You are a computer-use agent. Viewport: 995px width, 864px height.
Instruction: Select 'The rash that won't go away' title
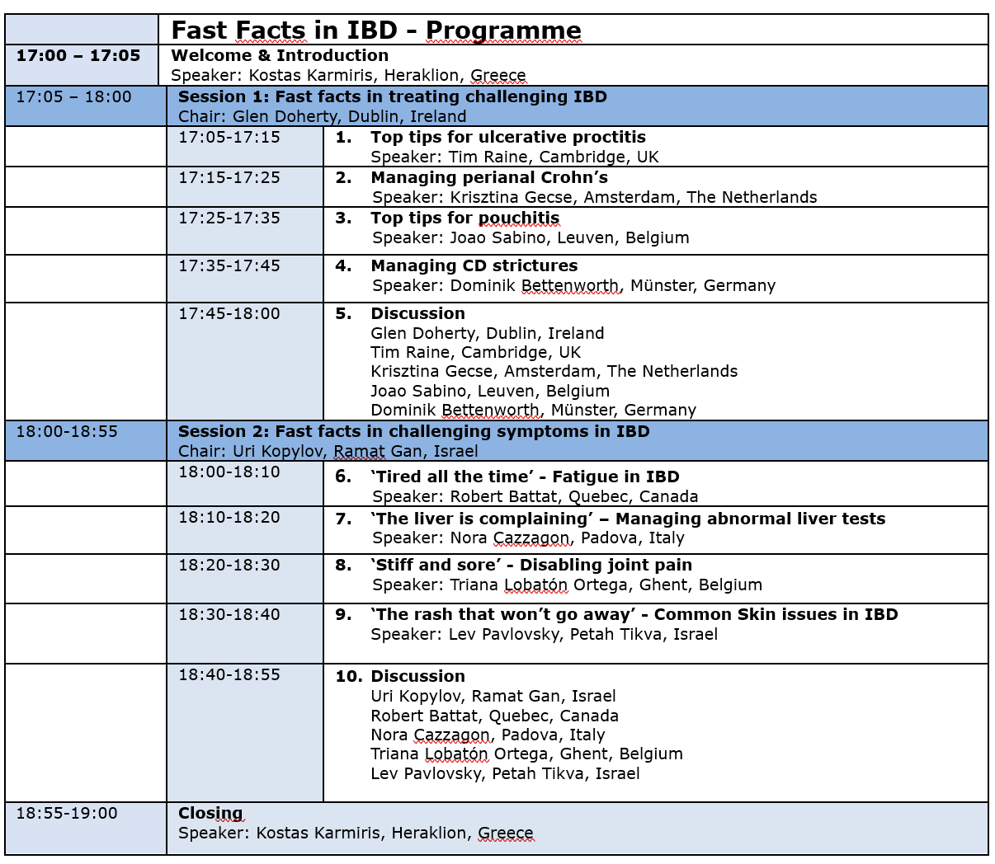click(x=635, y=614)
